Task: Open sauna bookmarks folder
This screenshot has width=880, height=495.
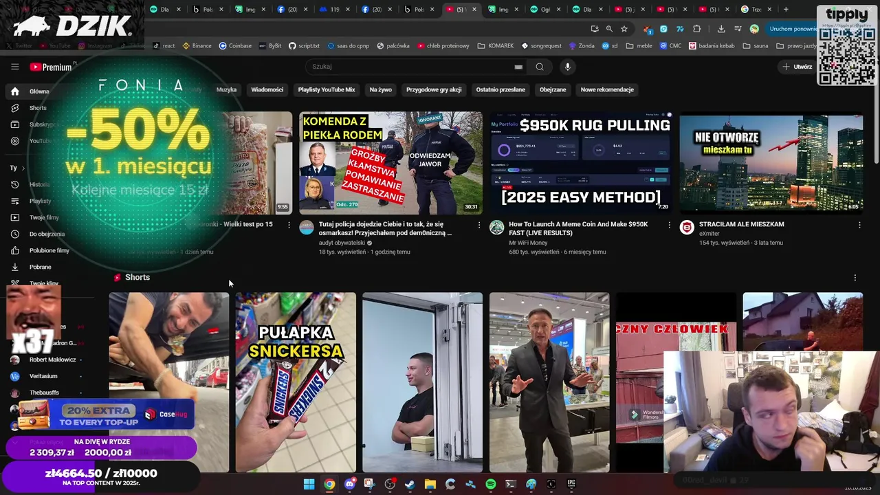Action: point(756,46)
